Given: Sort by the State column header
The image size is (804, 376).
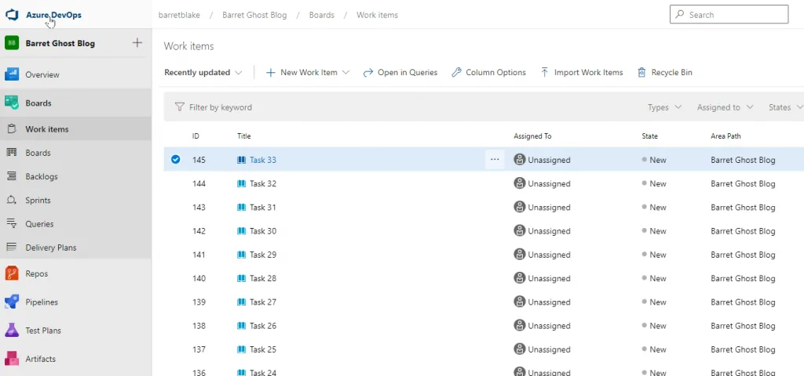Looking at the screenshot, I should [649, 136].
